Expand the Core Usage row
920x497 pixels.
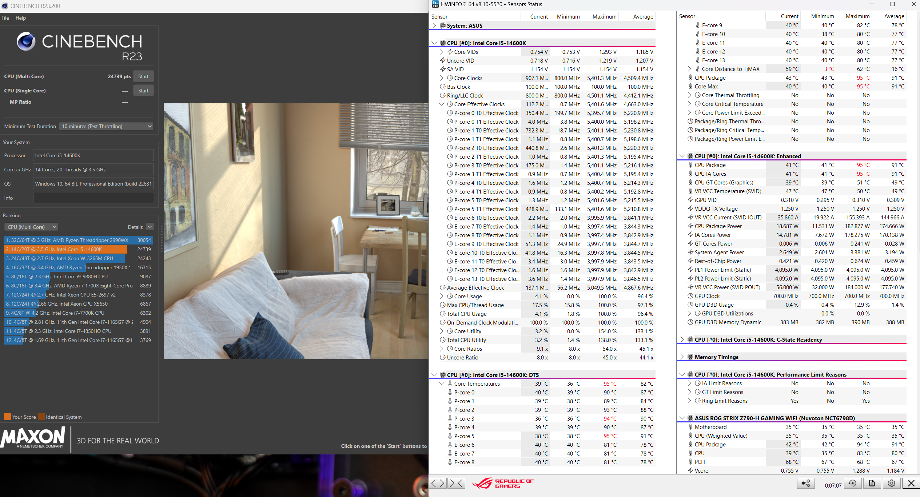pos(442,296)
